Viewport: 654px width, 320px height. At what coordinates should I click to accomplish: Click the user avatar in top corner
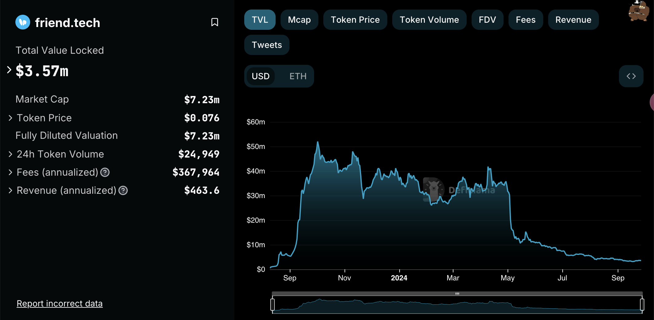coord(639,11)
